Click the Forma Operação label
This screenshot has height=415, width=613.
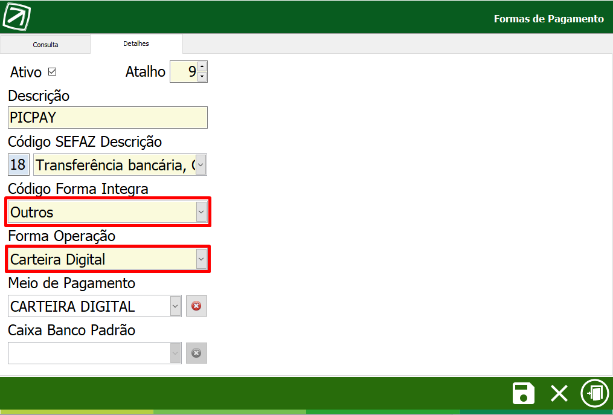(62, 236)
